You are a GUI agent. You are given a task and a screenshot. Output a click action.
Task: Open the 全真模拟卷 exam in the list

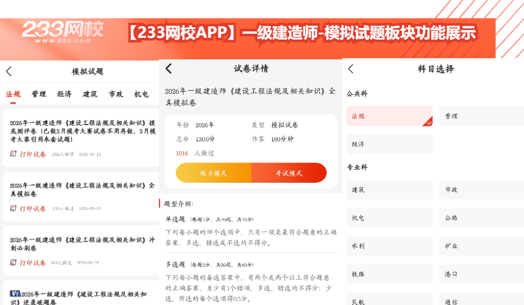82,189
